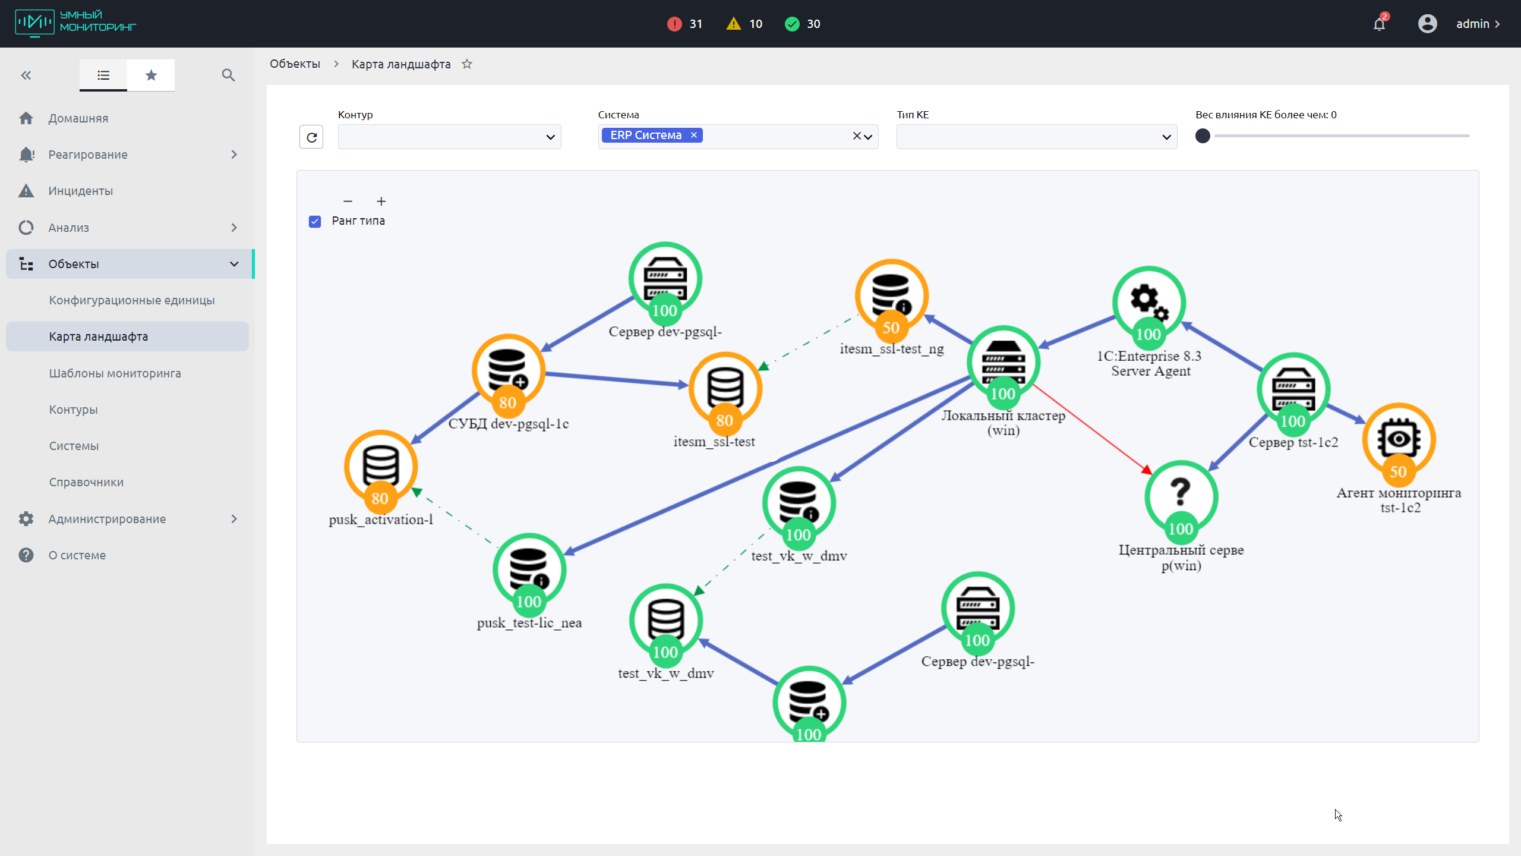Uncheck the Ранг типа checkbox
Image resolution: width=1521 pixels, height=856 pixels.
[315, 221]
